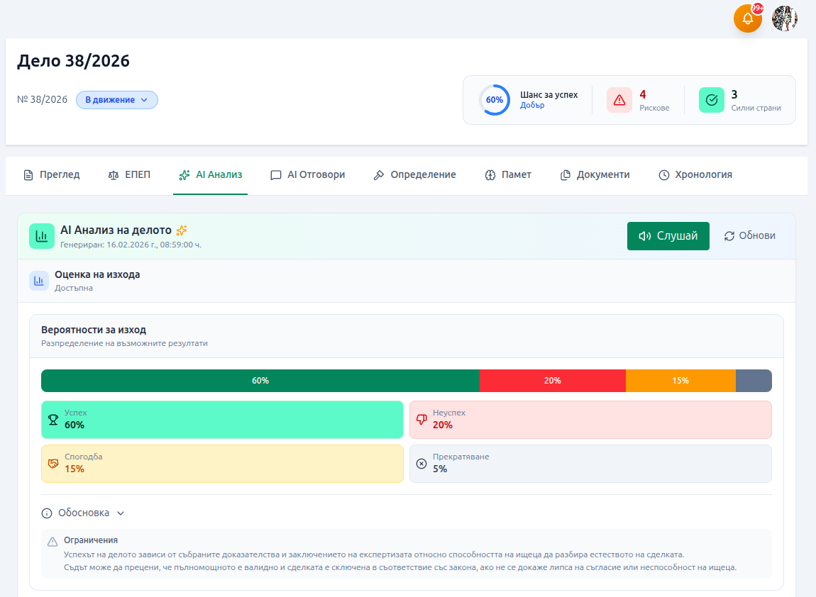Click the Слушай listen button
The image size is (816, 597).
pyautogui.click(x=668, y=236)
